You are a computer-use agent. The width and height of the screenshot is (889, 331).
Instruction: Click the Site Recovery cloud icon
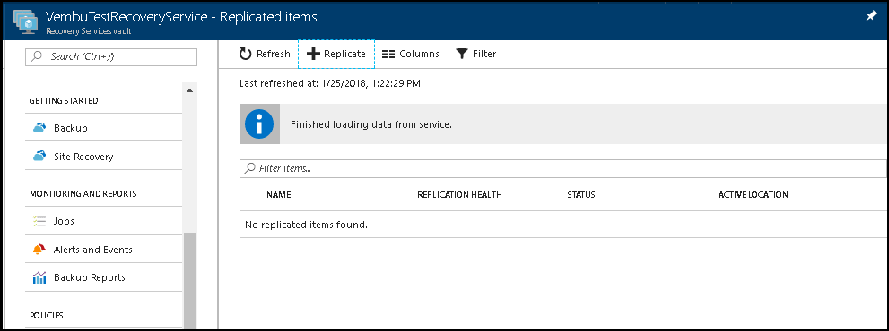point(39,157)
